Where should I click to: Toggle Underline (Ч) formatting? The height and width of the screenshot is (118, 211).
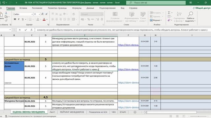click(x=23, y=19)
